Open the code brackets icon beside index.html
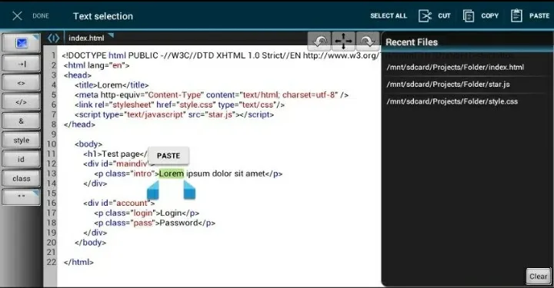This screenshot has width=554, height=288. tap(53, 38)
